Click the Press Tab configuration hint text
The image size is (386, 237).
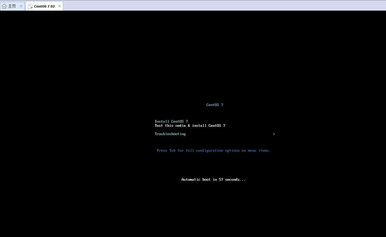pyautogui.click(x=213, y=150)
